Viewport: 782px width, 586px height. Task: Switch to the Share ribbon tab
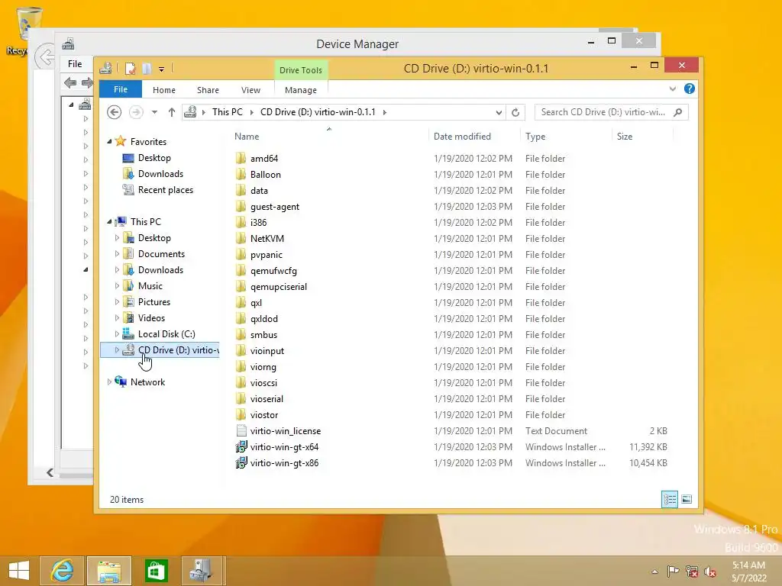pyautogui.click(x=208, y=90)
